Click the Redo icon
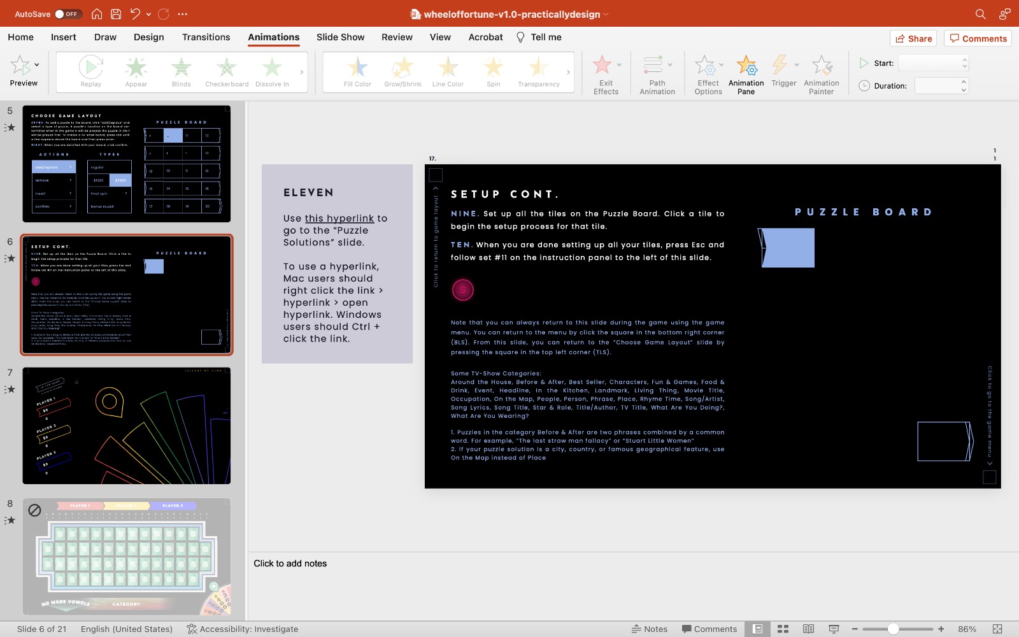The image size is (1019, 637). (x=164, y=14)
